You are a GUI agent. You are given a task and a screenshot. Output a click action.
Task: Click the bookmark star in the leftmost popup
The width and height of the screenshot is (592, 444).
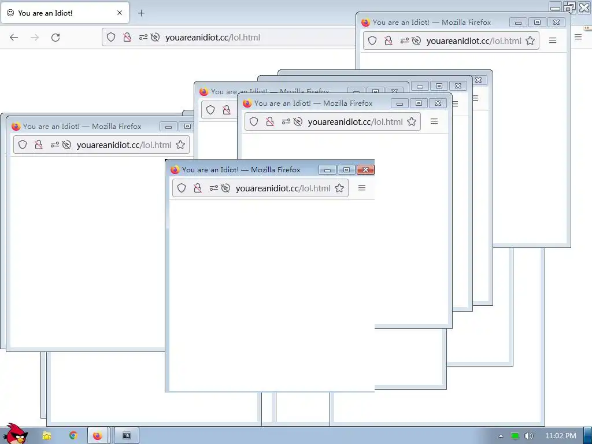click(x=180, y=145)
